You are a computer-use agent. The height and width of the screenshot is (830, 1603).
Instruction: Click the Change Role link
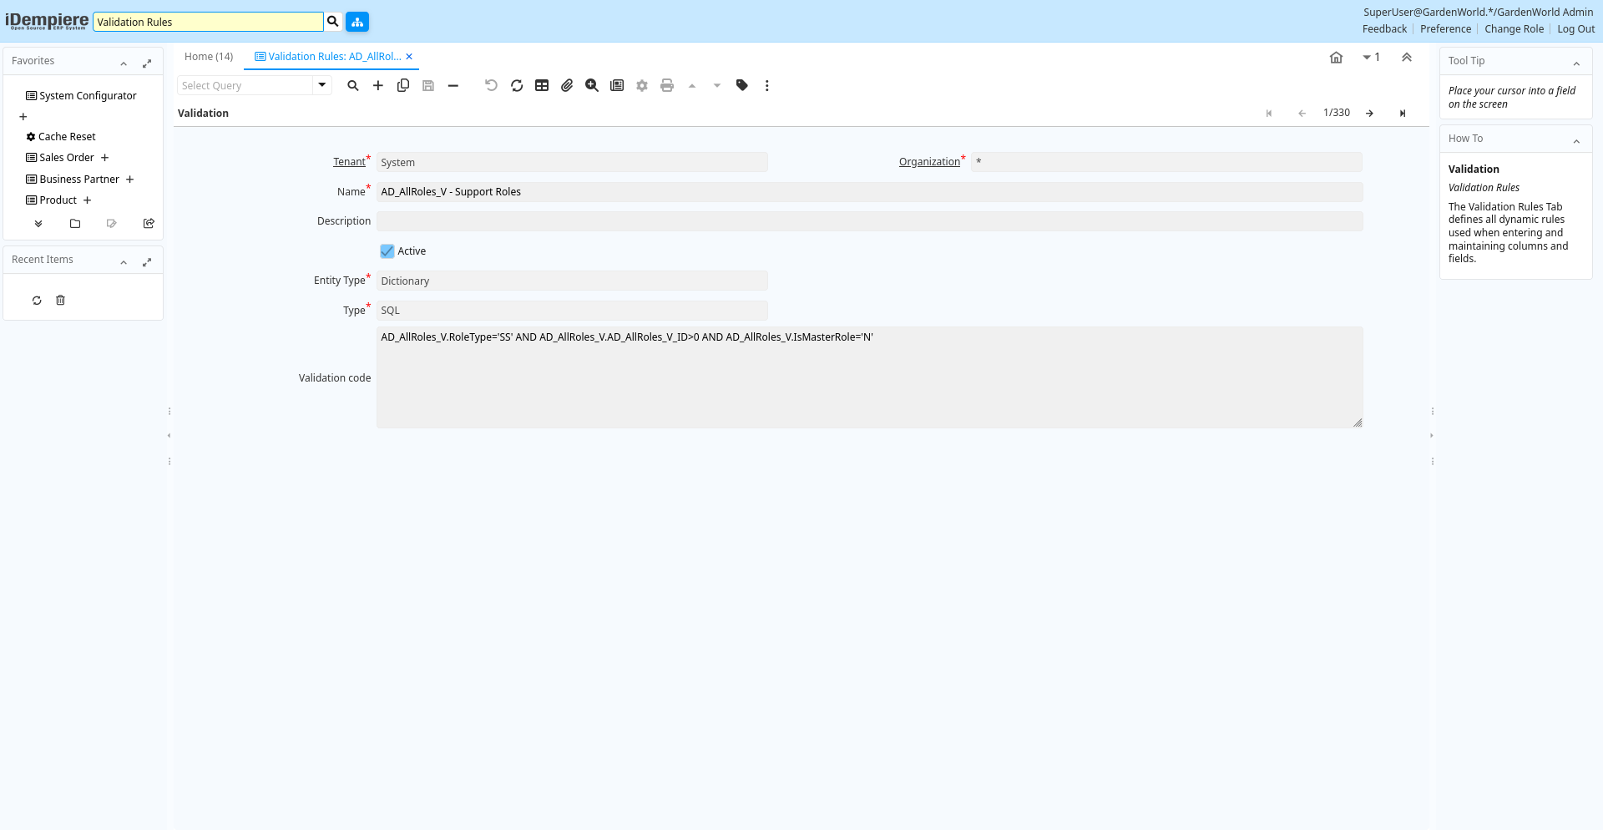(x=1514, y=29)
